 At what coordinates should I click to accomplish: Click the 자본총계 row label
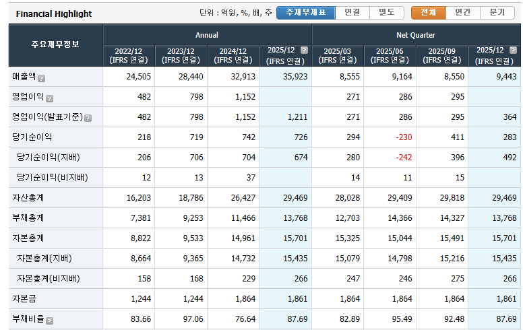pos(28,238)
